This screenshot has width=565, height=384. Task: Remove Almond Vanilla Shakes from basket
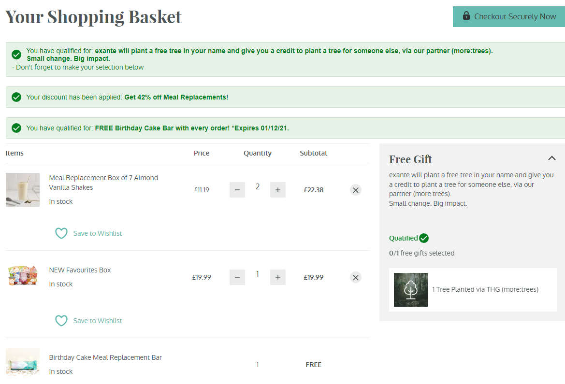[x=356, y=190]
